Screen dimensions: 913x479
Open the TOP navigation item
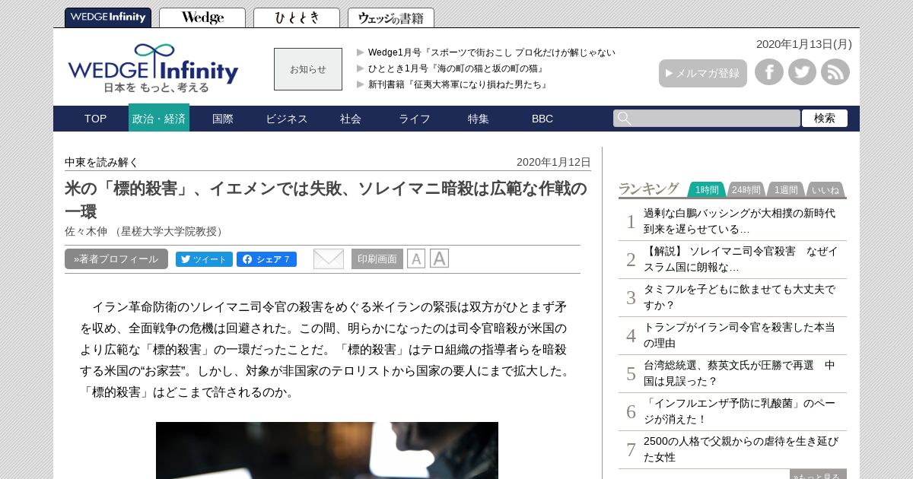point(95,119)
